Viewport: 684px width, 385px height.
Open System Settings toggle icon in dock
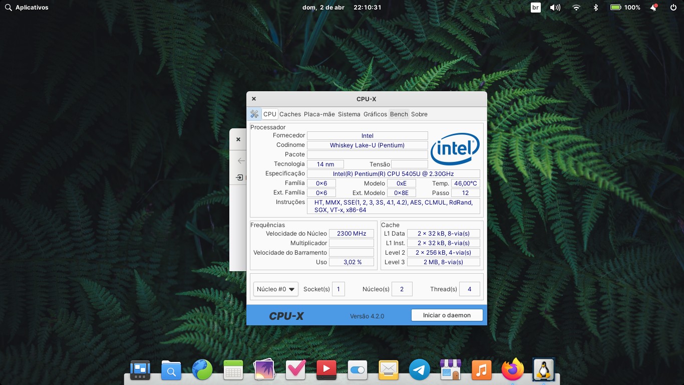[x=358, y=370]
